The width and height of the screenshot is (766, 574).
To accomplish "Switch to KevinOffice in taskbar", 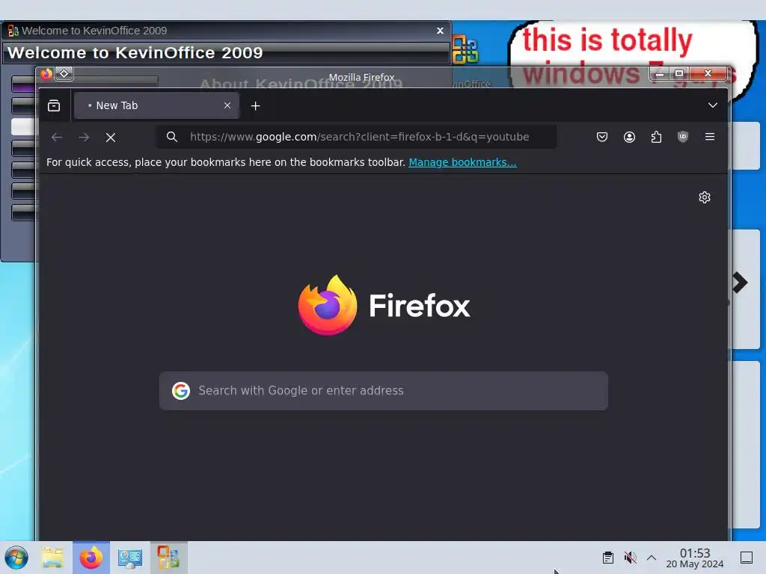I will [168, 558].
